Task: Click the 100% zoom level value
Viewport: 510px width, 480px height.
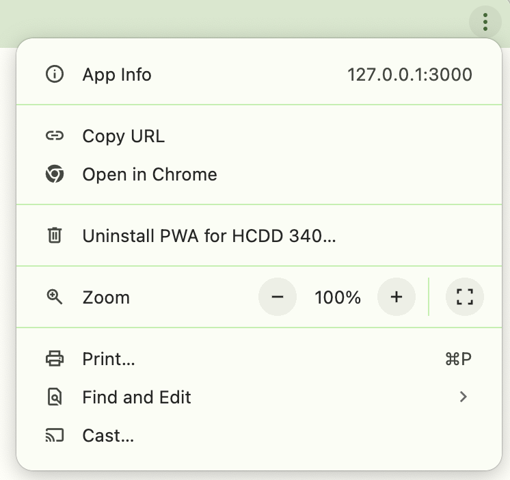Action: point(337,297)
